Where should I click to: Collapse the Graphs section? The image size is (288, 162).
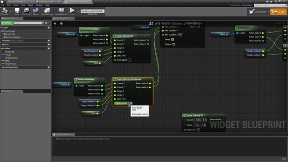(x=1, y=28)
